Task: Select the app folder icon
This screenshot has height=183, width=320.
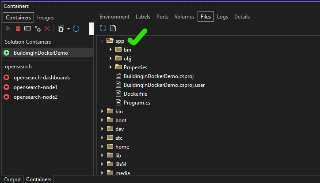Action: (x=110, y=41)
